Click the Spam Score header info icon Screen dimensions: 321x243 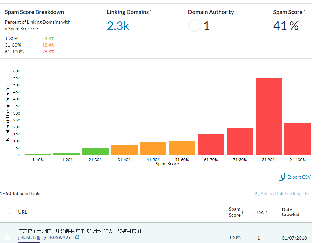click(305, 10)
